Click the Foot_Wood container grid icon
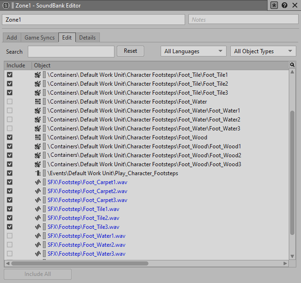Viewport: 301px width, 283px height. click(38, 137)
